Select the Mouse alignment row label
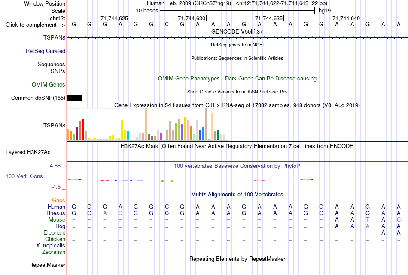408x275 pixels. (57, 220)
